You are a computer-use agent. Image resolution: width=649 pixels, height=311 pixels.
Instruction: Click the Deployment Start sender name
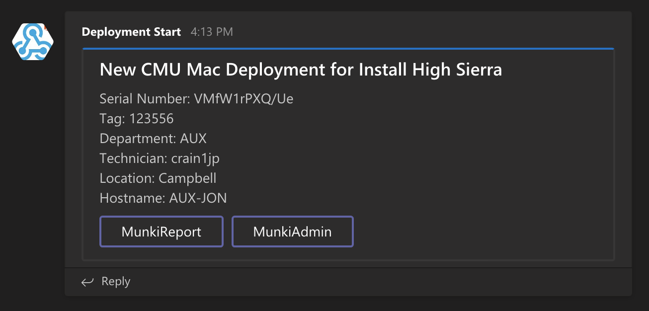tap(131, 32)
